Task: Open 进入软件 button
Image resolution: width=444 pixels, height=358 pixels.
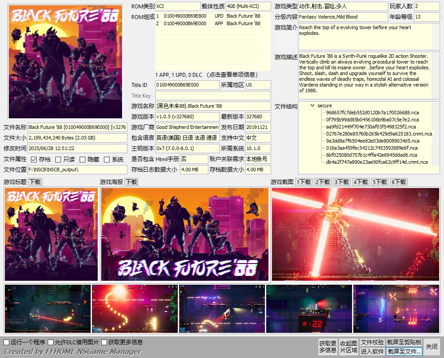Action: coord(372,351)
